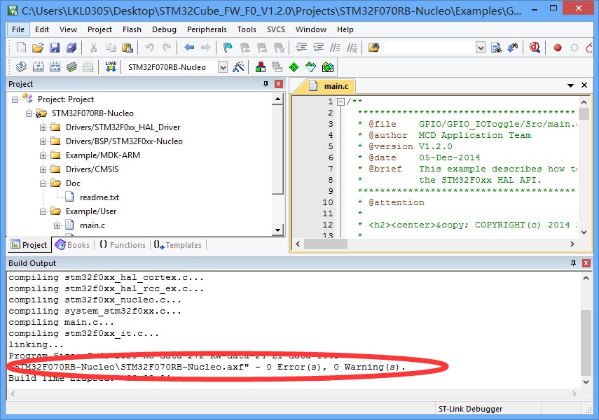Viewport: 599px width, 420px height.
Task: Click the Rebuild all target files icon
Action: click(x=55, y=67)
